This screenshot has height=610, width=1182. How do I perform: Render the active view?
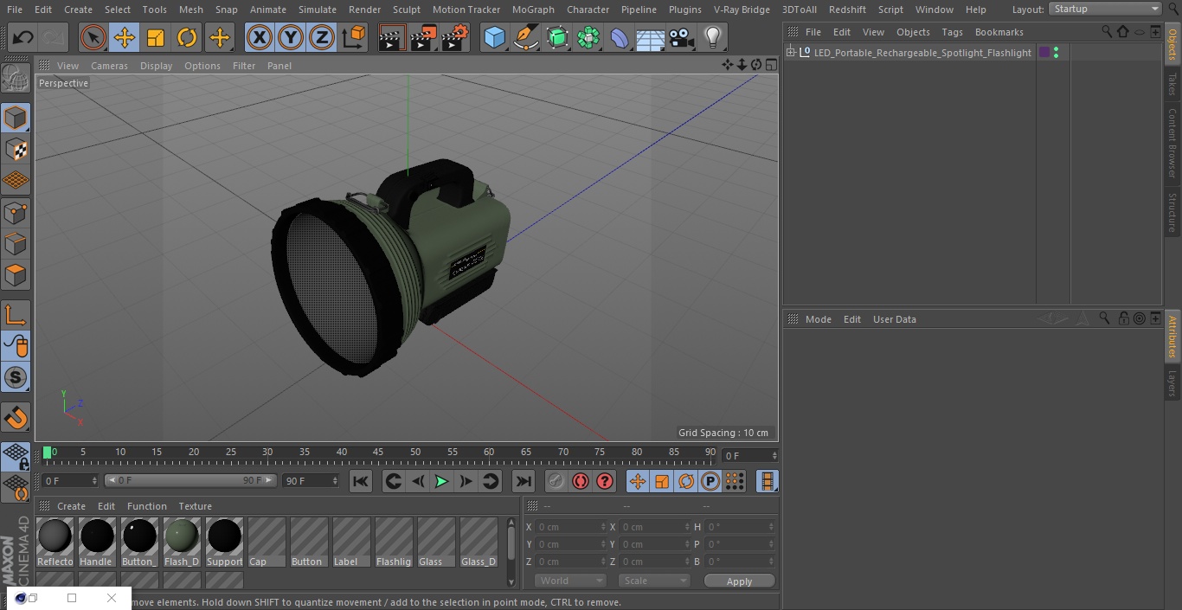tap(392, 37)
